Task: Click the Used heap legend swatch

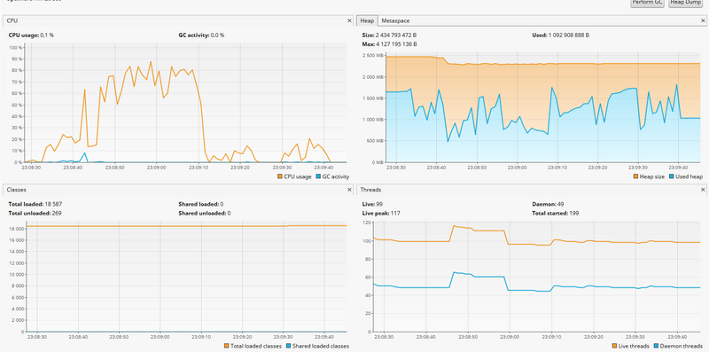Action: (x=672, y=176)
